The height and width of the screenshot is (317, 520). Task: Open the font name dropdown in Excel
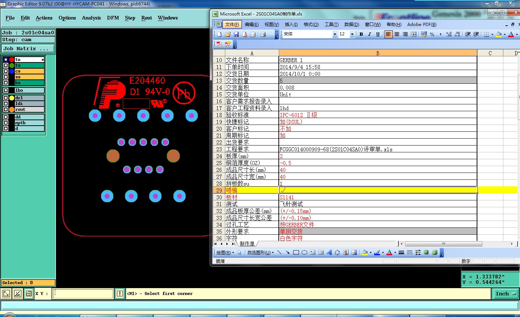click(335, 34)
